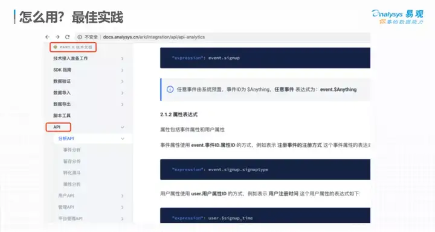This screenshot has width=435, height=232.
Task: Click the Analysys 易观 logo
Action: (398, 17)
